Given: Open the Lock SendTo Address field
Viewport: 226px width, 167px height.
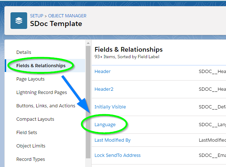Looking at the screenshot, I should pos(117,155).
